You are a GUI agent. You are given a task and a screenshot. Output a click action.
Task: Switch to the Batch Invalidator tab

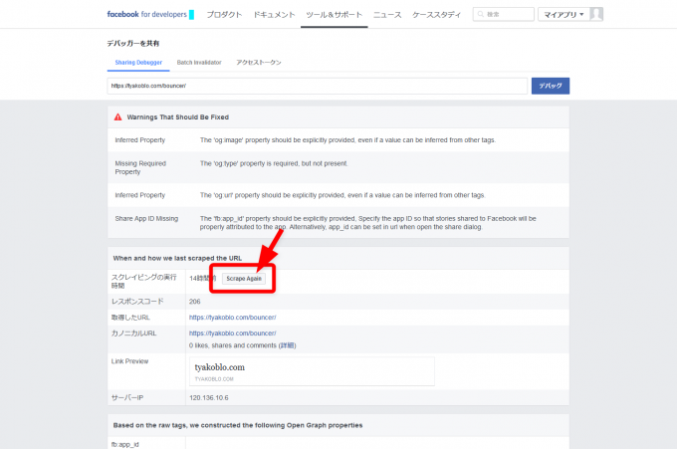click(199, 62)
